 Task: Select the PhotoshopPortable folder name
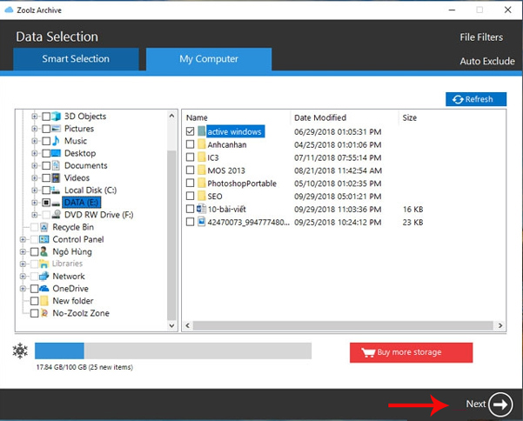coord(242,184)
